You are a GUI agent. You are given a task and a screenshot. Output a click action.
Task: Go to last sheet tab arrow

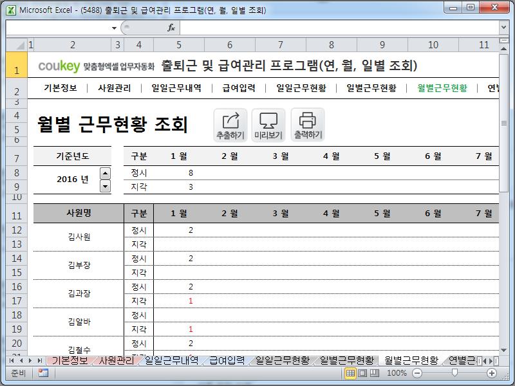click(39, 361)
